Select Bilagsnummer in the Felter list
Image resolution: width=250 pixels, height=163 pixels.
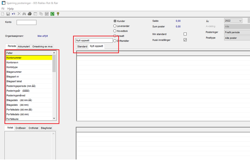click(x=29, y=72)
